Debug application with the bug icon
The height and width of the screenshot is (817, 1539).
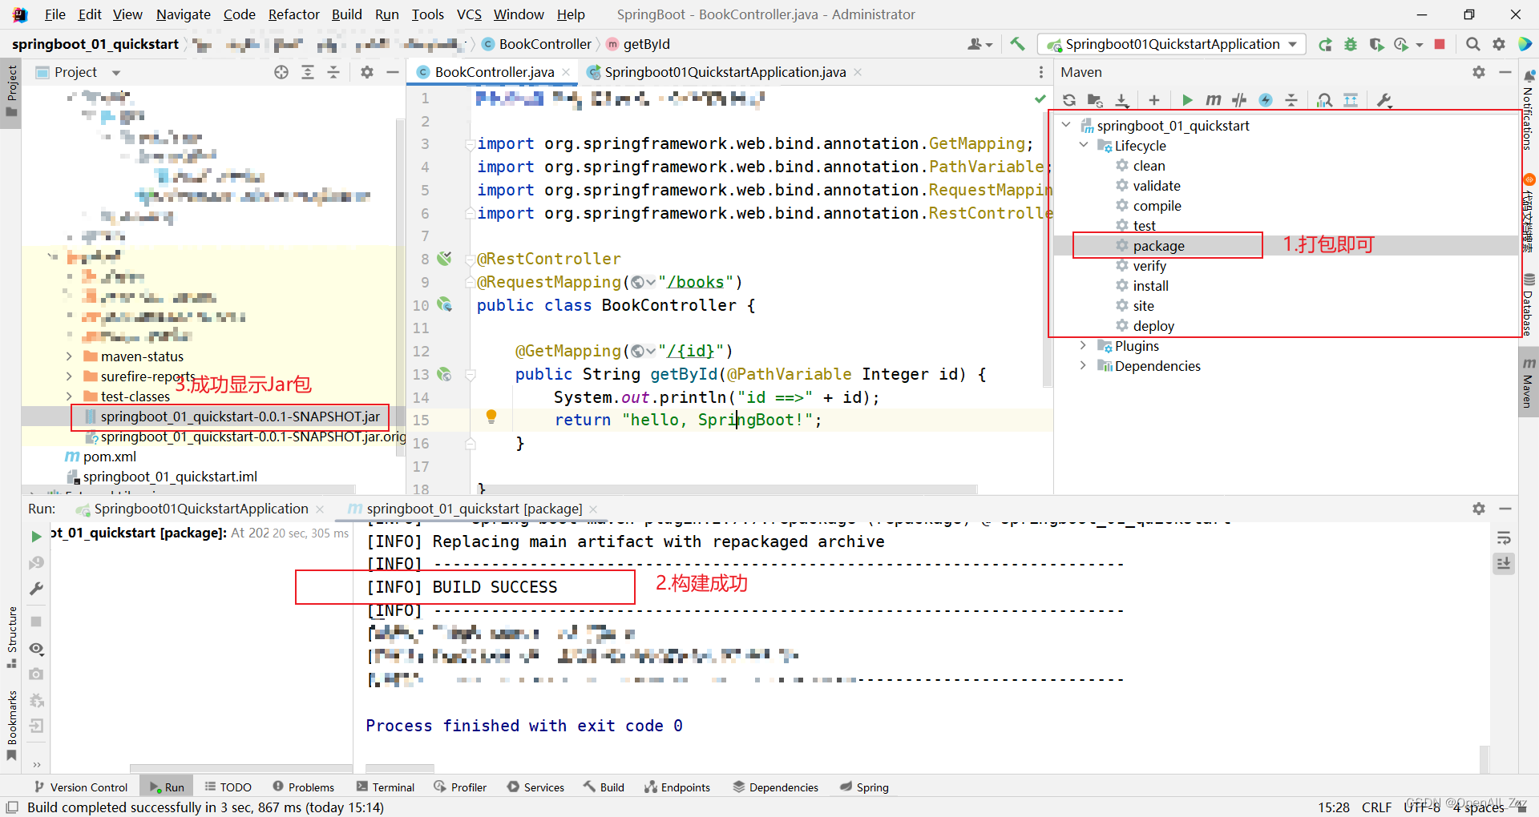[x=1351, y=44]
